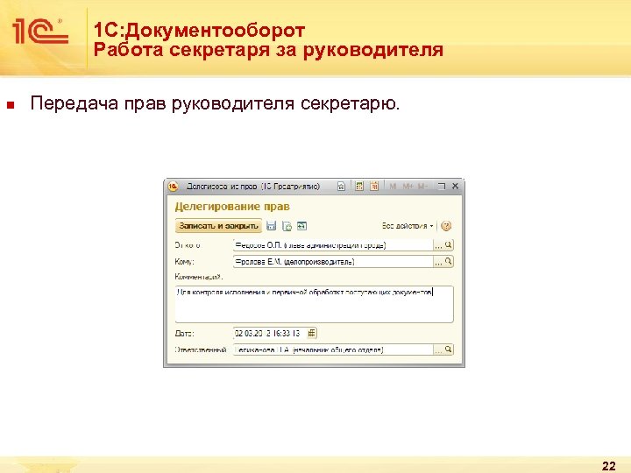Click the reread document icon with green arrow
Image resolution: width=631 pixels, height=473 pixels.
click(x=287, y=226)
